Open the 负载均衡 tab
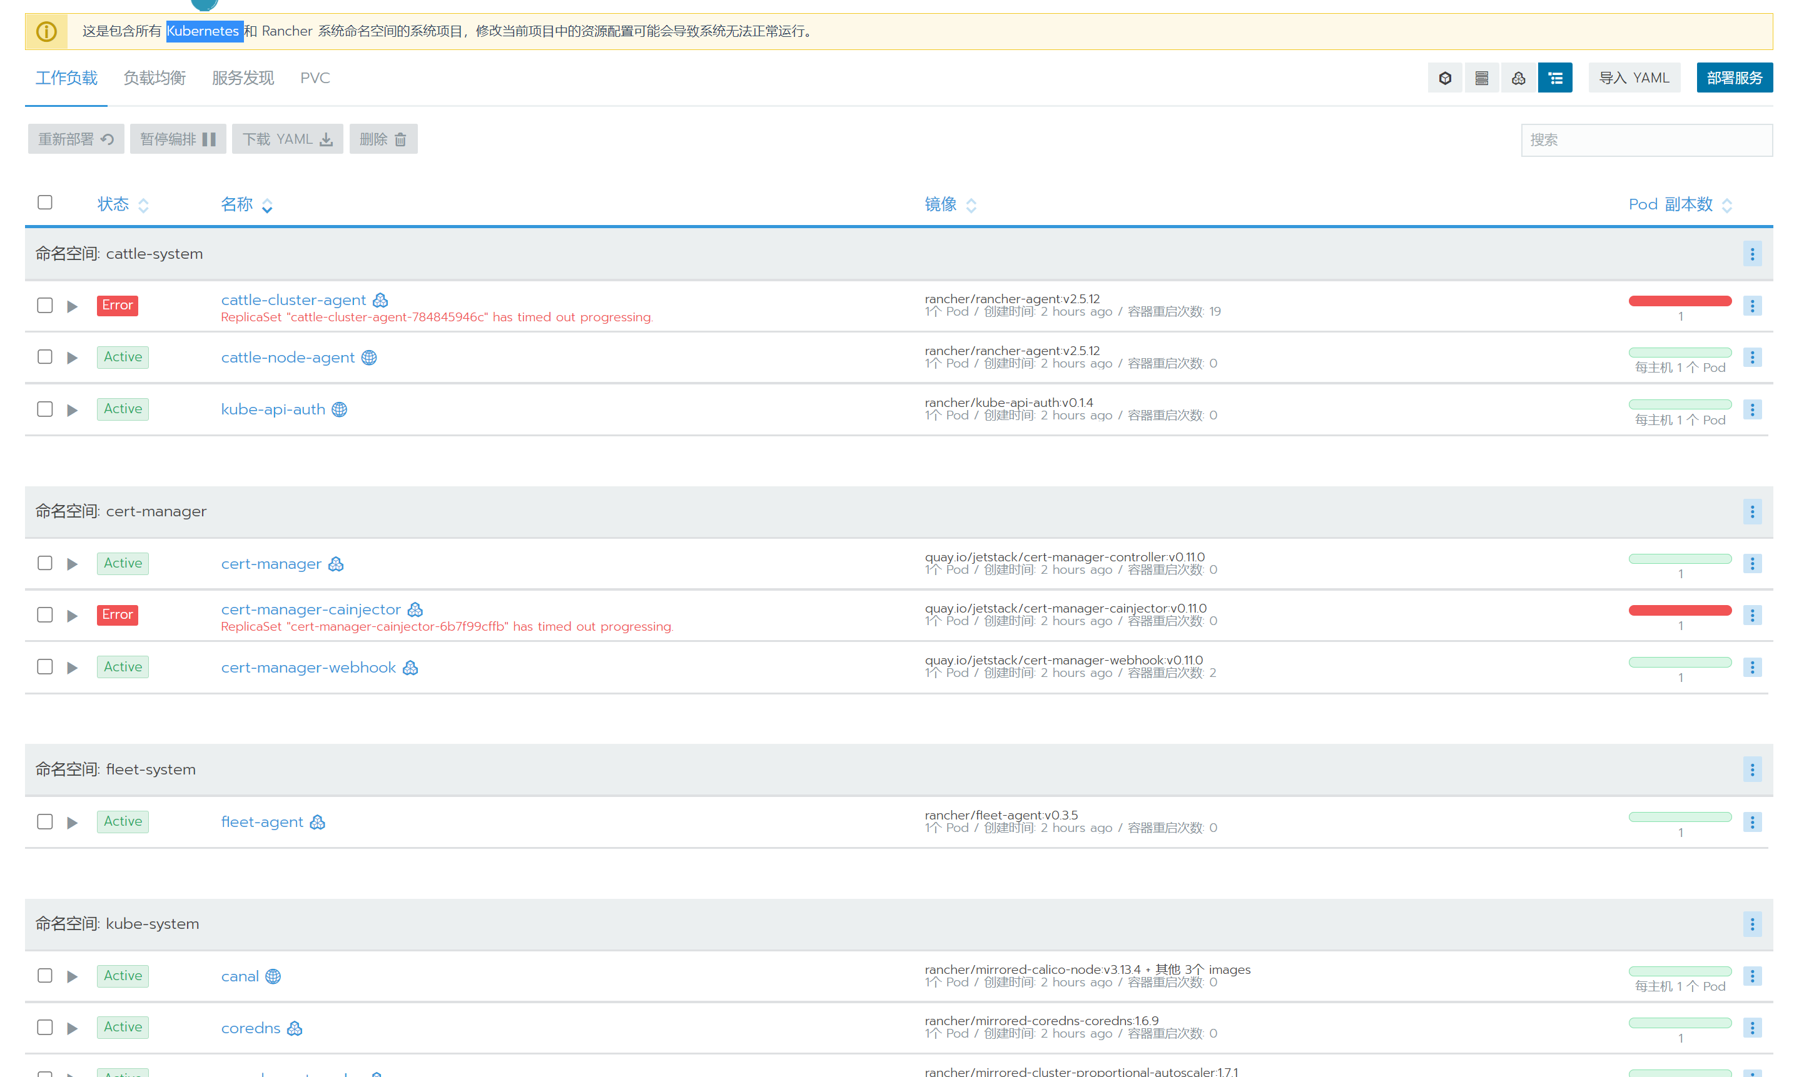1794x1077 pixels. tap(154, 78)
